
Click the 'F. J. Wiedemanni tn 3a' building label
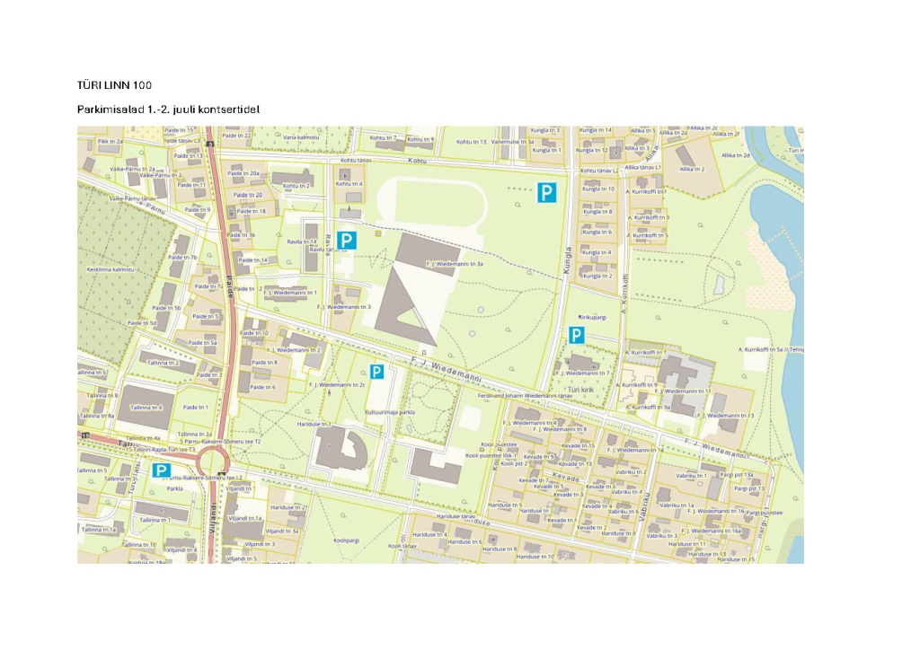[x=455, y=264]
